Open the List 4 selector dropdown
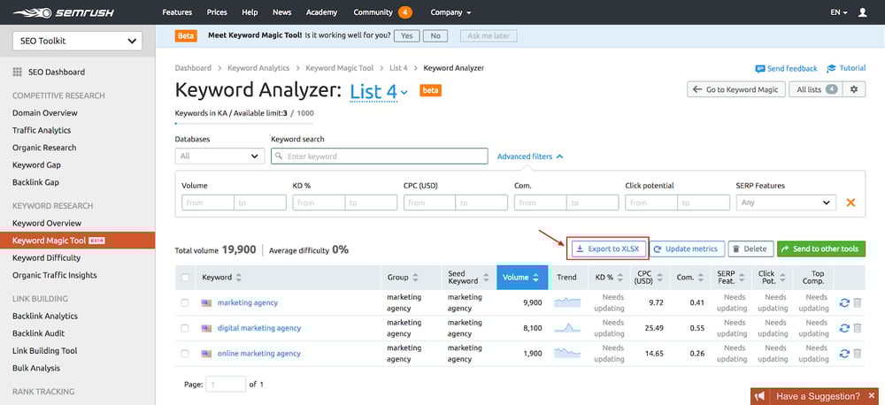 tap(380, 90)
